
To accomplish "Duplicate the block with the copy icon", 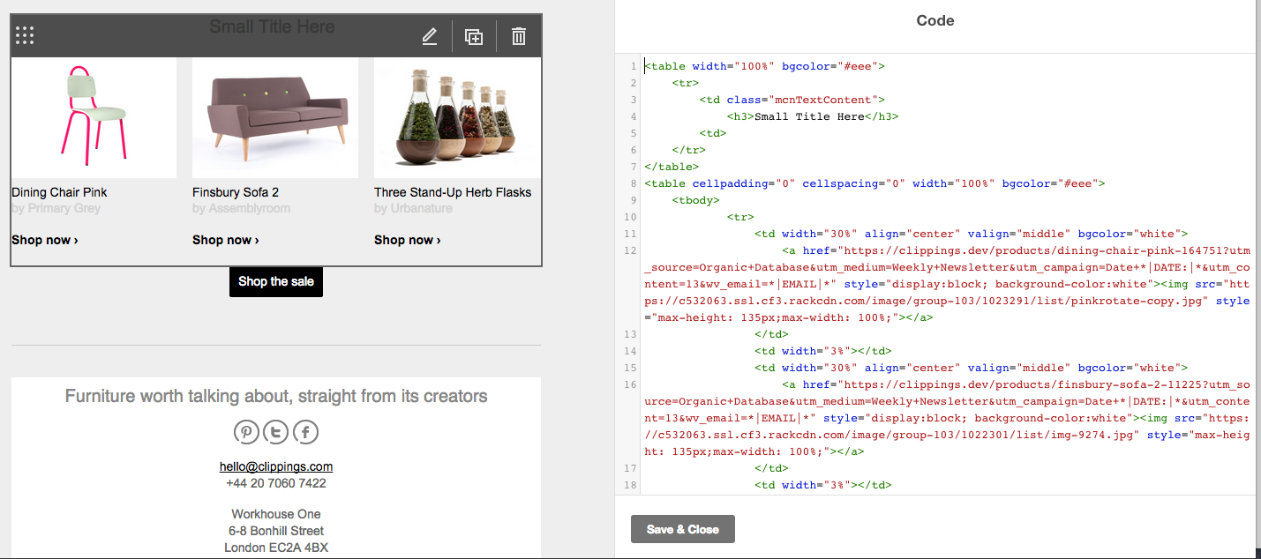I will coord(474,36).
